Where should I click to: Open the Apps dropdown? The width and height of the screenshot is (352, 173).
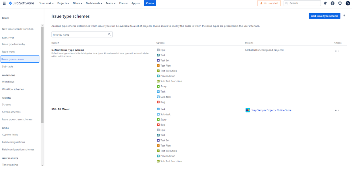click(x=135, y=3)
